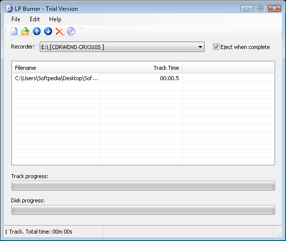Move track up with blue arrow
Image resolution: width=286 pixels, height=241 pixels.
tap(37, 31)
